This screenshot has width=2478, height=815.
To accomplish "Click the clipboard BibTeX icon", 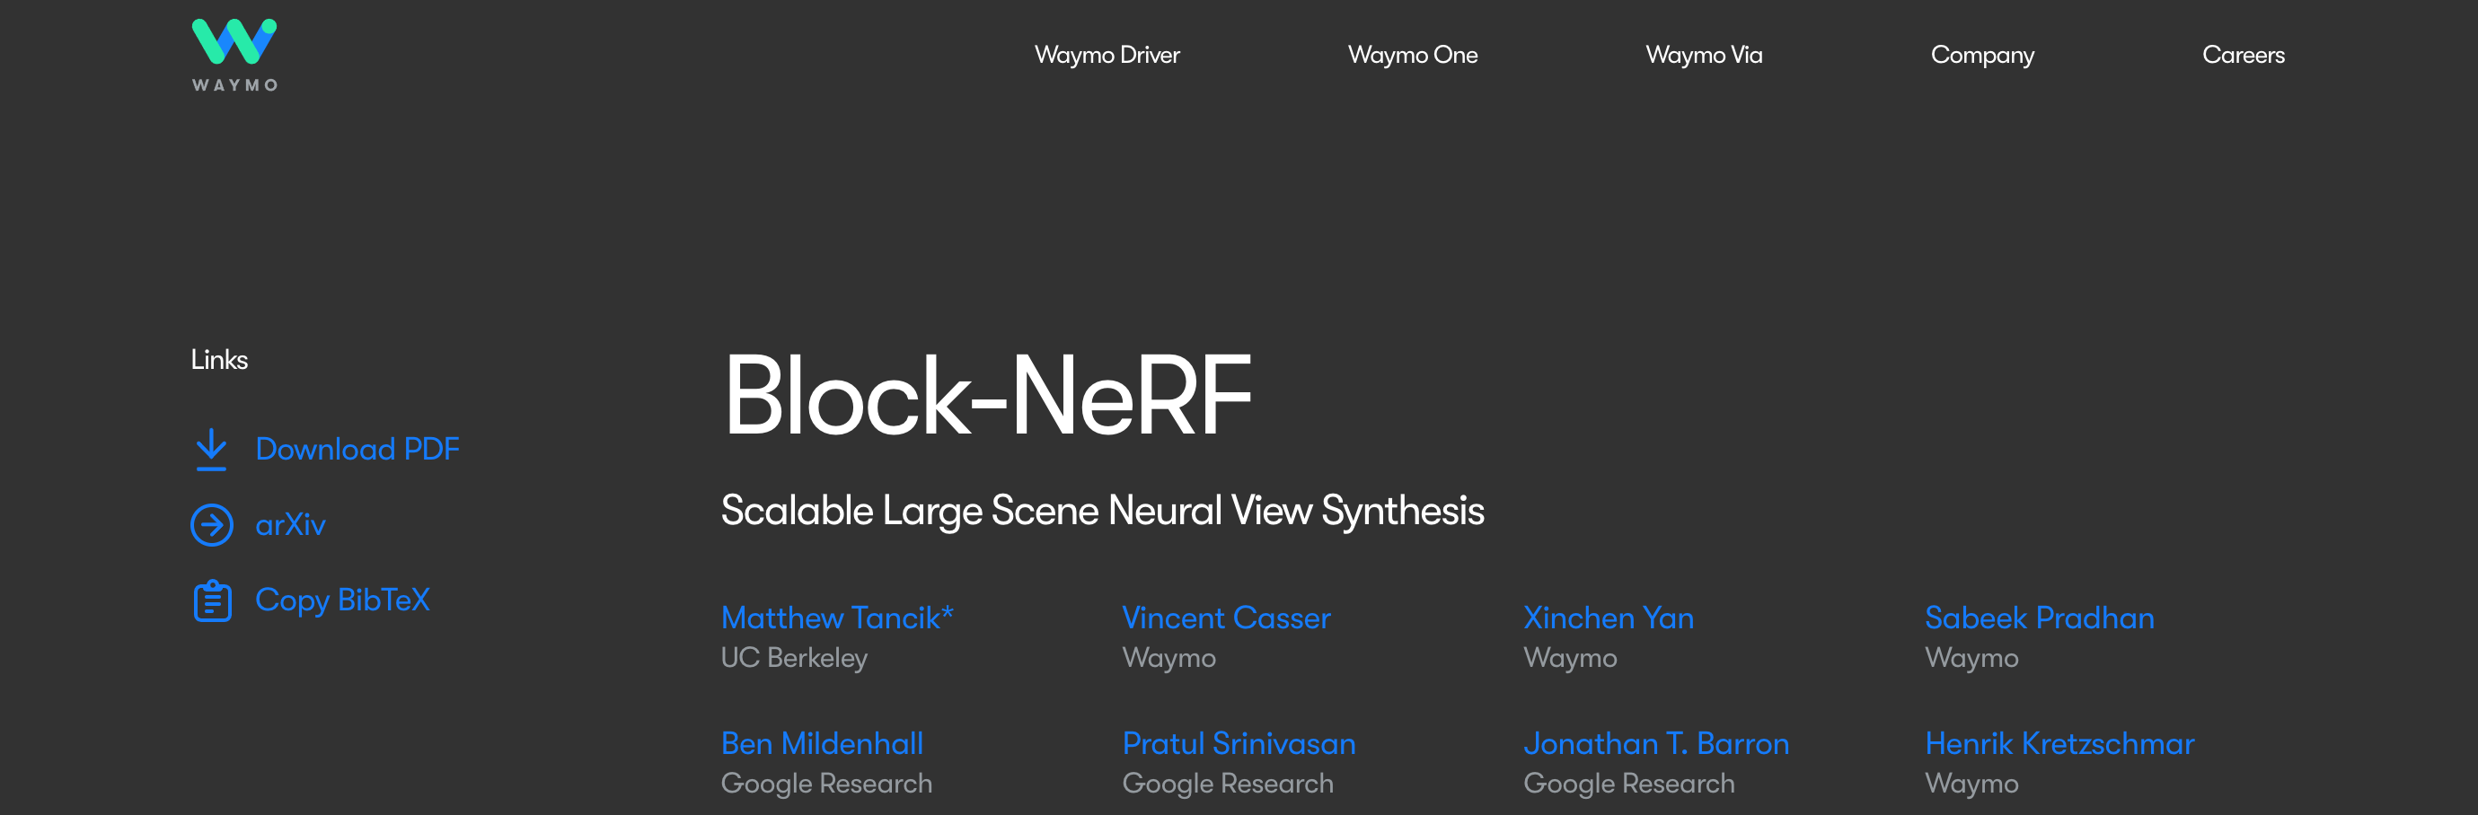I will (212, 600).
